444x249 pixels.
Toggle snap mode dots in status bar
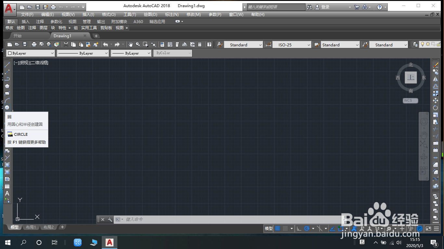pyautogui.click(x=285, y=229)
